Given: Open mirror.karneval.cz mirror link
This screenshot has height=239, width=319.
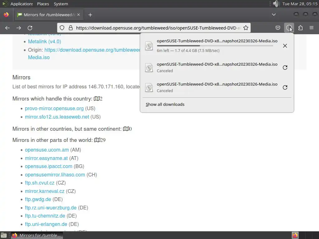Looking at the screenshot, I should coord(45,191).
